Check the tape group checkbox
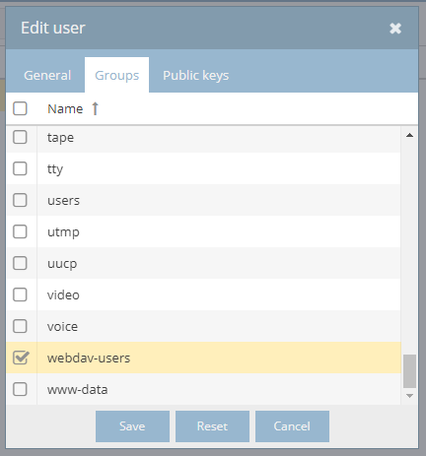426x456 pixels. point(20,137)
